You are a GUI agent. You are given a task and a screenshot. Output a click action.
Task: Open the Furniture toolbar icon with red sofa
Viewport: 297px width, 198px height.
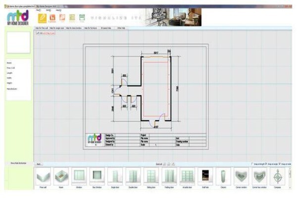click(x=52, y=18)
